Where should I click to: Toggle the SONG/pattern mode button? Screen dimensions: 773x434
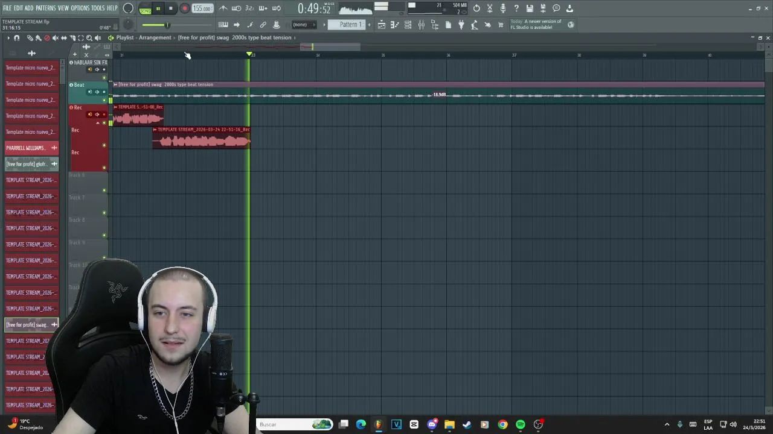coord(146,9)
